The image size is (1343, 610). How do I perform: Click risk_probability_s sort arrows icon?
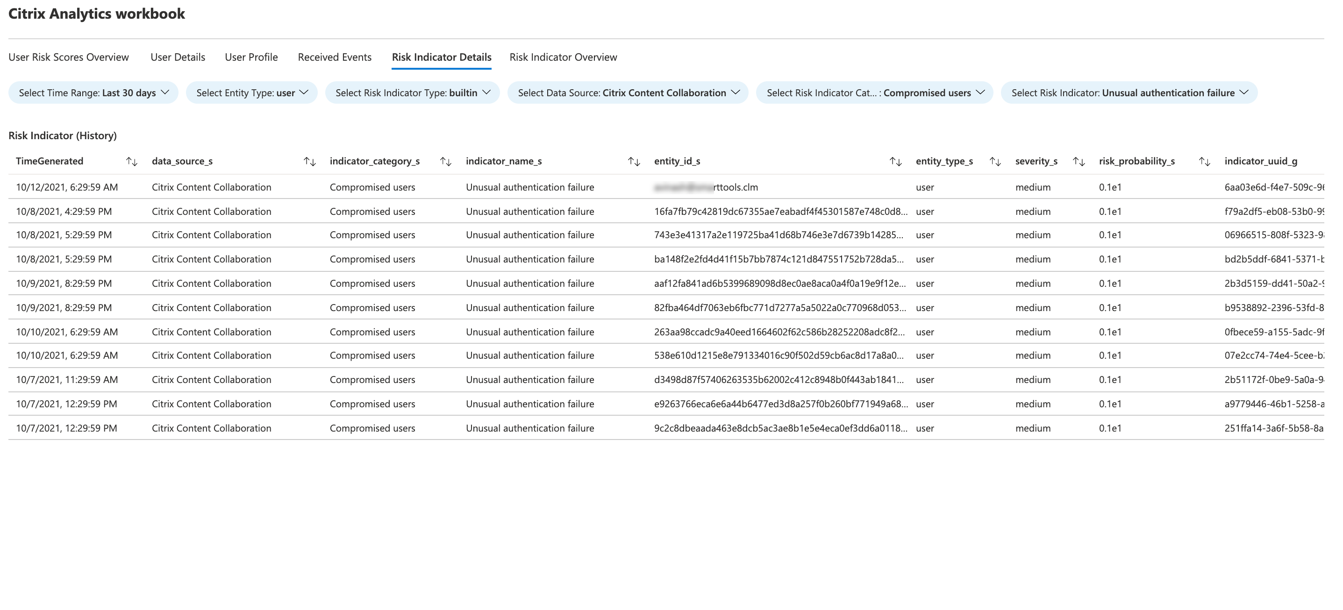point(1204,162)
